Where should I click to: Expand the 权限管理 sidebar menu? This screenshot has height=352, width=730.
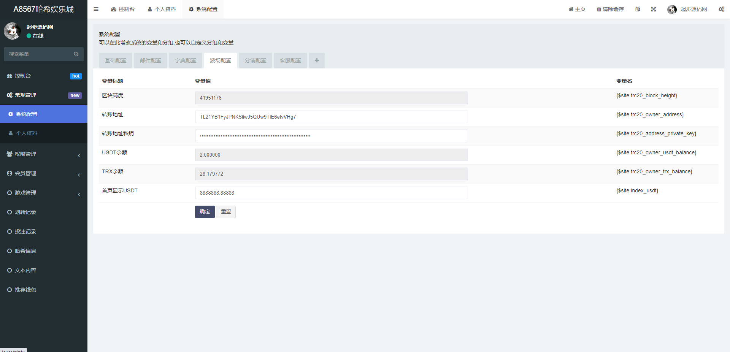(44, 154)
